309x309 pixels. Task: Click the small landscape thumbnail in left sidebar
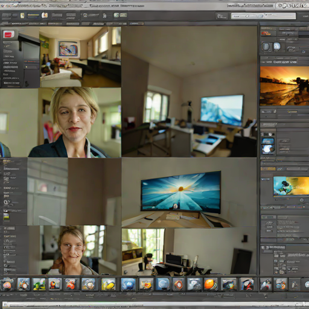point(6,217)
